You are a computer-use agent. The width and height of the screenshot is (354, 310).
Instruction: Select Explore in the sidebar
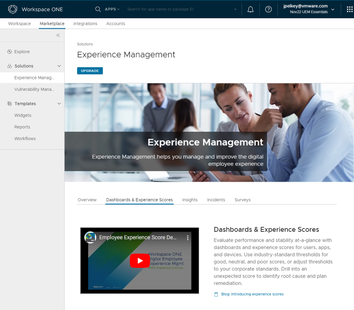[x=22, y=52]
